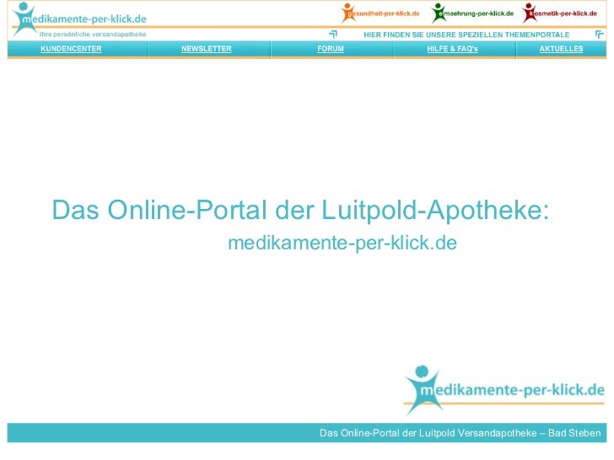Image resolution: width=614 pixels, height=460 pixels.
Task: Click 'Hier finden Sie unsere speziellen Themenportale' text
Action: coord(466,35)
